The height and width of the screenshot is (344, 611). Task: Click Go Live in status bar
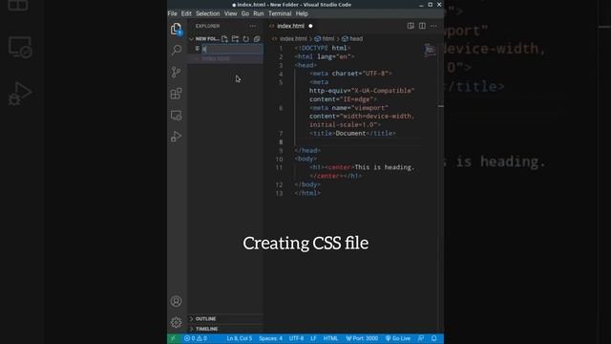coord(398,338)
